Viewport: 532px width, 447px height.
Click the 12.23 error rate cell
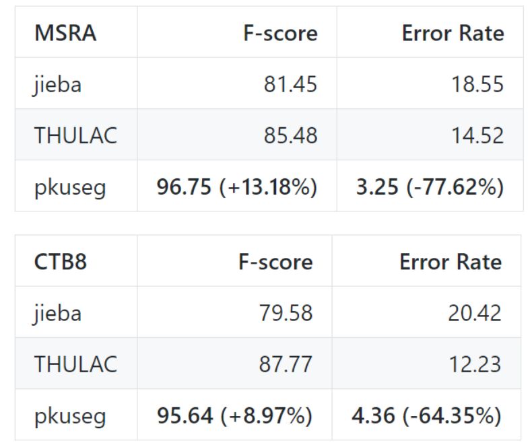pyautogui.click(x=474, y=364)
